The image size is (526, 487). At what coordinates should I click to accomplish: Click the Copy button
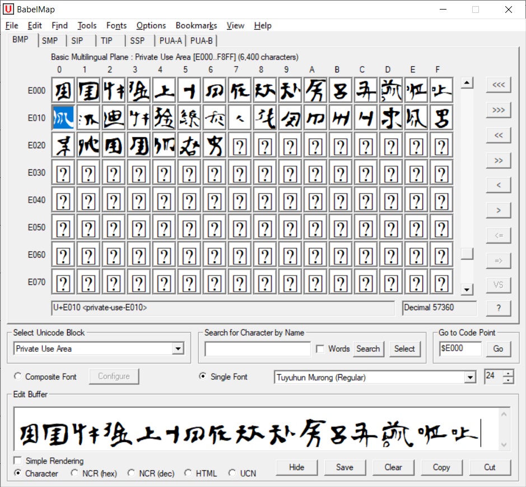click(441, 467)
